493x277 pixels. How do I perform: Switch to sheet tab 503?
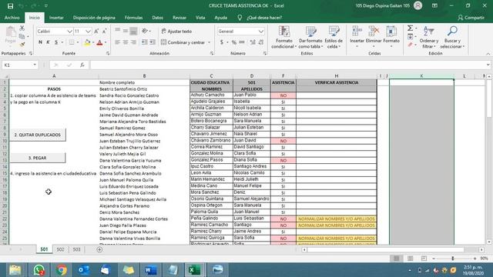(76, 249)
